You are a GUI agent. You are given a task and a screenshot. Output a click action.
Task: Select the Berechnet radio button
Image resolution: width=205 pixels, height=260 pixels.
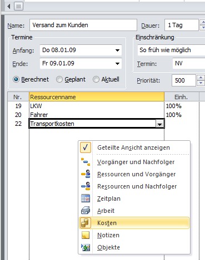16,79
